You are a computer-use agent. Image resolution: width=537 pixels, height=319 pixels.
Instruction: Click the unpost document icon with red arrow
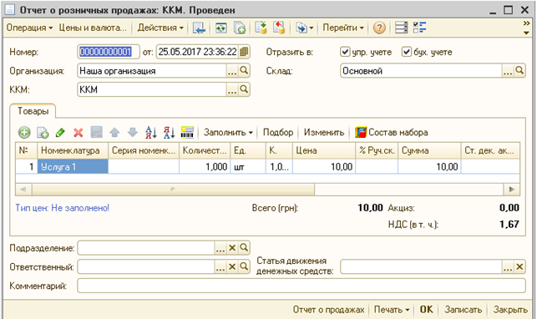point(279,28)
